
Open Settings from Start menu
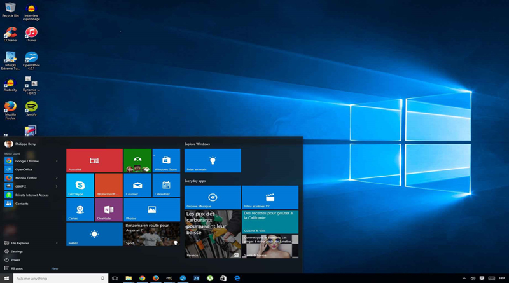17,251
